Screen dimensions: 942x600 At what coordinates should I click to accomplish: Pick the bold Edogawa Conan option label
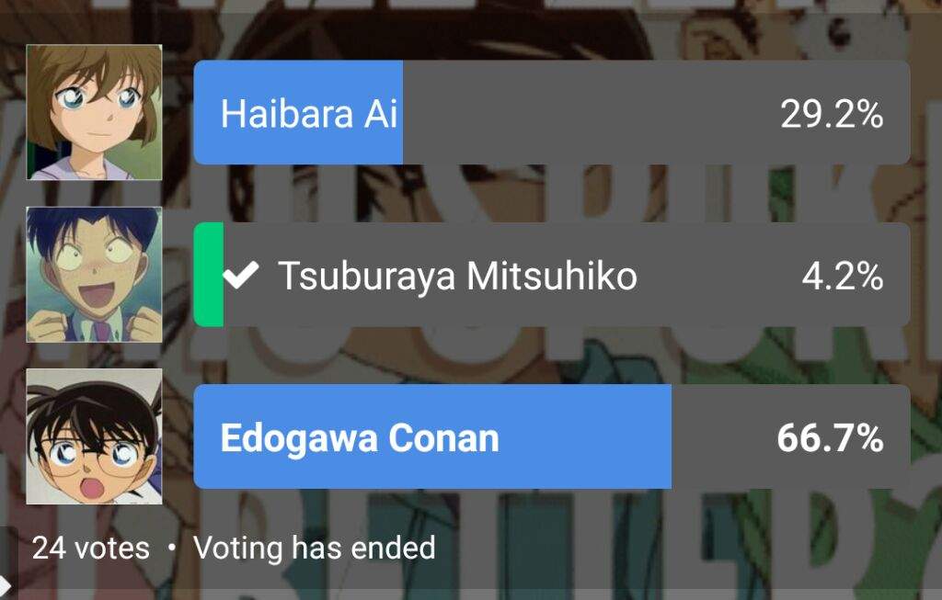[360, 438]
